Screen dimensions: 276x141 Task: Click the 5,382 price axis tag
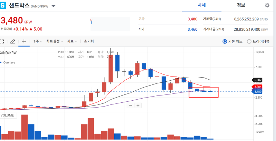click(258, 80)
